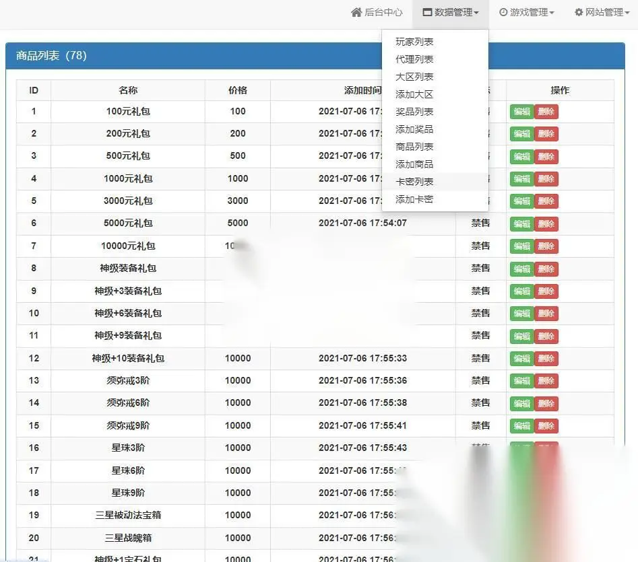Delete the 3000元礼包 row
The height and width of the screenshot is (562, 638).
[x=546, y=201]
